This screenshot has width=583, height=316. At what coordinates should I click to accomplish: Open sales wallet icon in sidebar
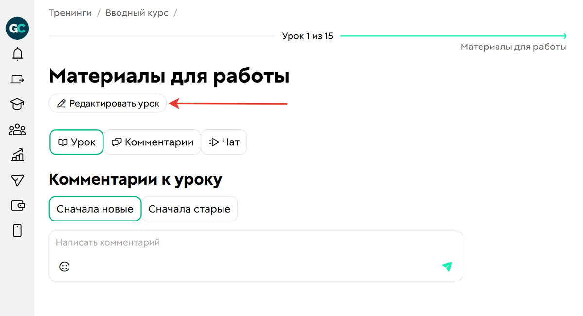(x=17, y=205)
